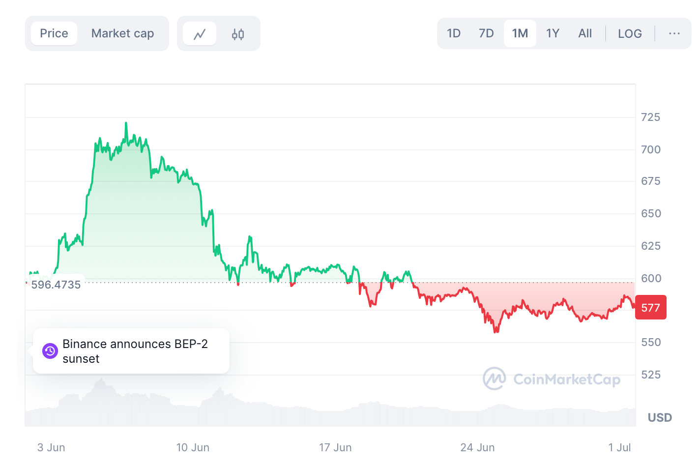Viewport: 700px width, 464px height.
Task: Click the 596.4735 baseline label
Action: (56, 284)
